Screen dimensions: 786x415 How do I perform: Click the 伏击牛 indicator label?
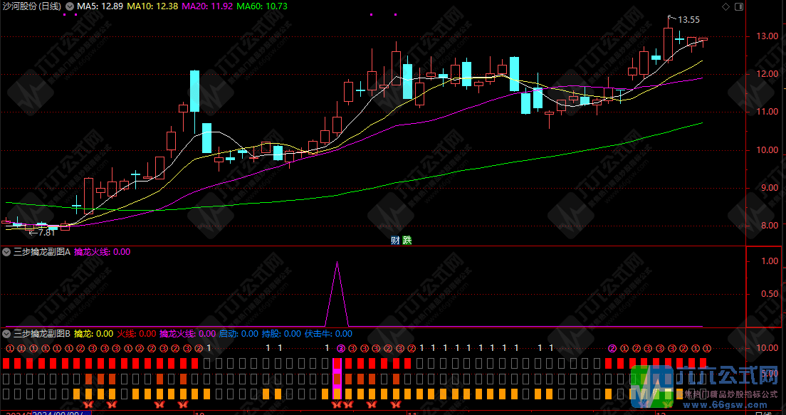(x=328, y=333)
